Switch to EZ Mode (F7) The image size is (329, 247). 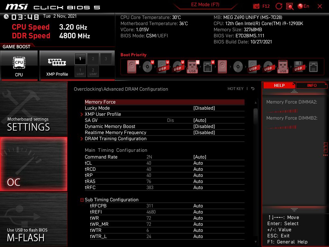point(205,5)
